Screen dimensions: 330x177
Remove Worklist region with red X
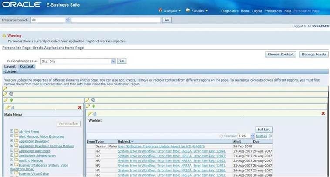click(323, 114)
